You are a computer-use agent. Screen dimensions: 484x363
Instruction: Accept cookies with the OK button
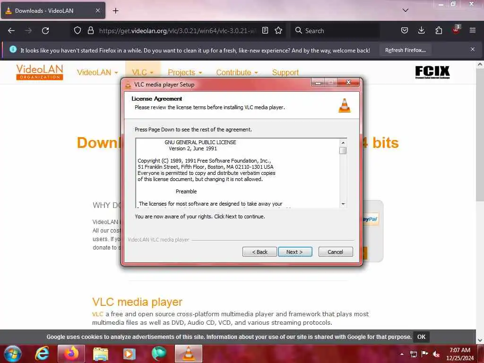pos(421,337)
